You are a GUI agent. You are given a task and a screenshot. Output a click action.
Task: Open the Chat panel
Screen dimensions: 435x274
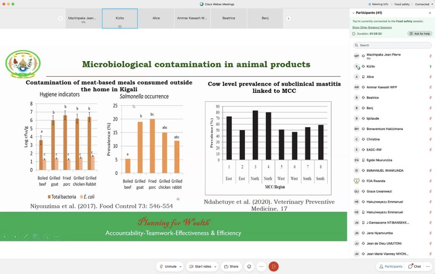[415, 266]
